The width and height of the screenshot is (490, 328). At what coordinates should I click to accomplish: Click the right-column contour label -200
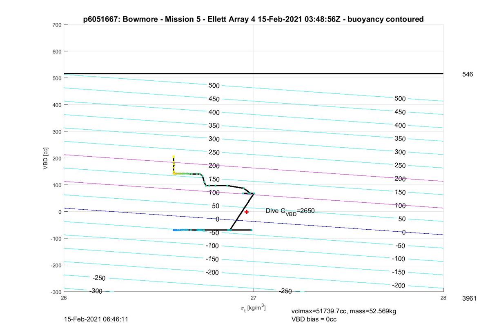coord(399,286)
